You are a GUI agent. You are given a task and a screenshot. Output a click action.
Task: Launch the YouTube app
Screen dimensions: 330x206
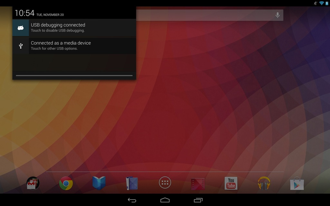click(231, 183)
